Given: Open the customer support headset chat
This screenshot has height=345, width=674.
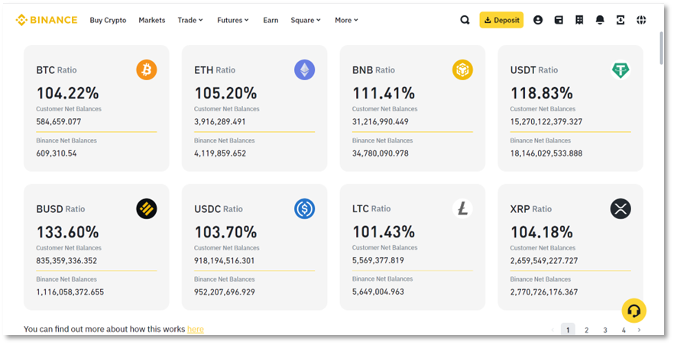Looking at the screenshot, I should [x=633, y=311].
